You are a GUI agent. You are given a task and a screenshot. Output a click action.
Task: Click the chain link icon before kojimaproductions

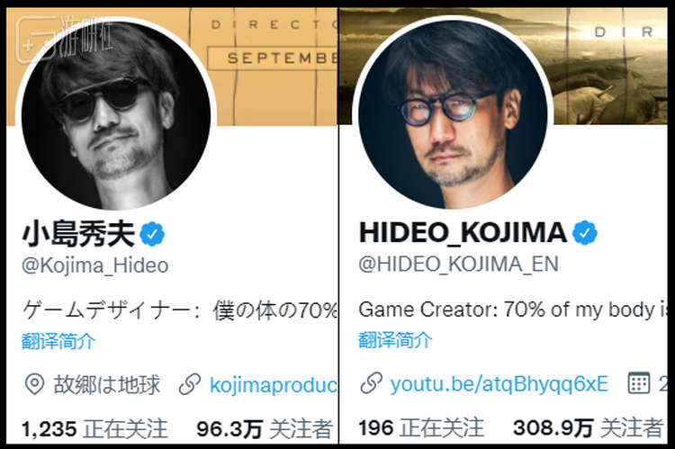point(190,384)
